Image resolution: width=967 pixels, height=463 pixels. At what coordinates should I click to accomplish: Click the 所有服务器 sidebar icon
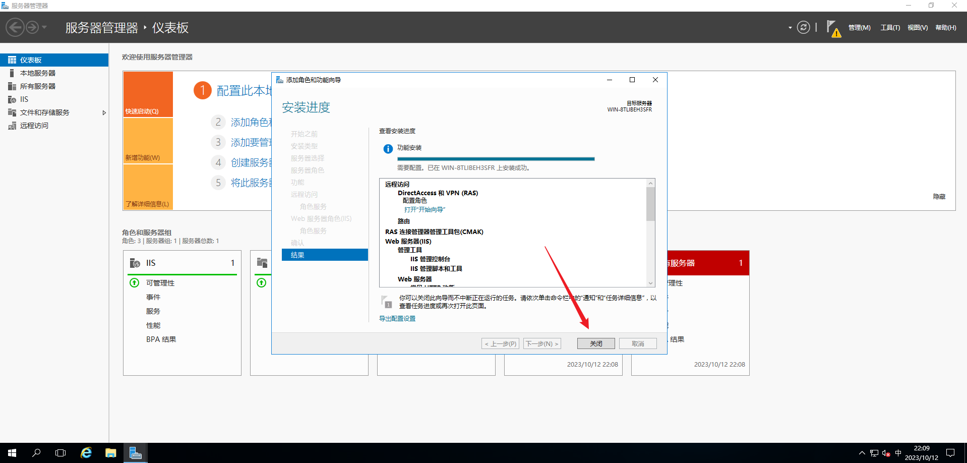[x=12, y=86]
